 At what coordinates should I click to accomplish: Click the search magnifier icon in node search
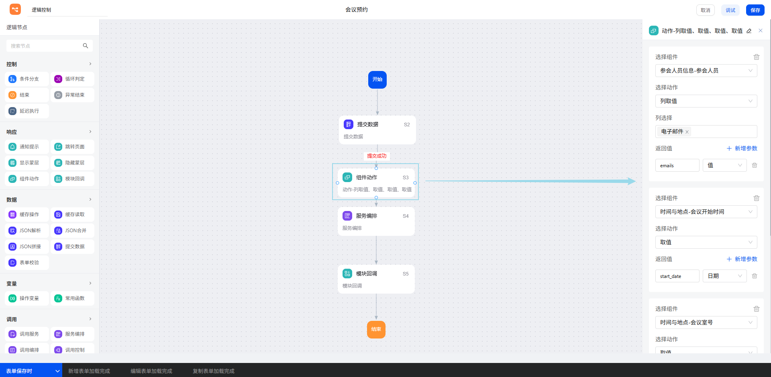(x=85, y=46)
